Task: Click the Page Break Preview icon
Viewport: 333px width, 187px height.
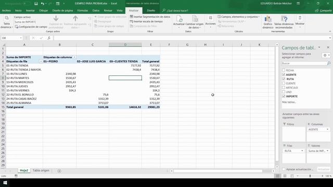Action: coord(292,176)
